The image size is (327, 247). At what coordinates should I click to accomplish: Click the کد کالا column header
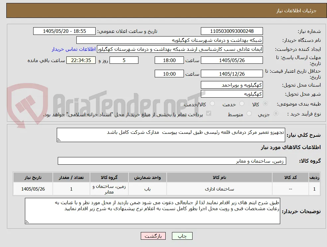(x=290, y=177)
